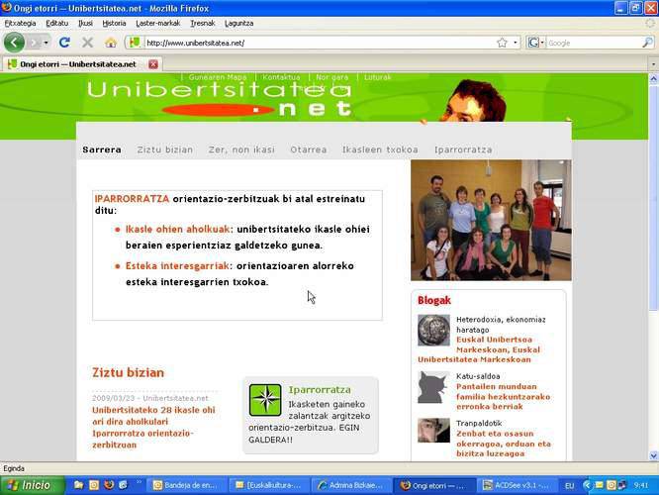
Task: Click the Inicio start button
Action: click(33, 485)
